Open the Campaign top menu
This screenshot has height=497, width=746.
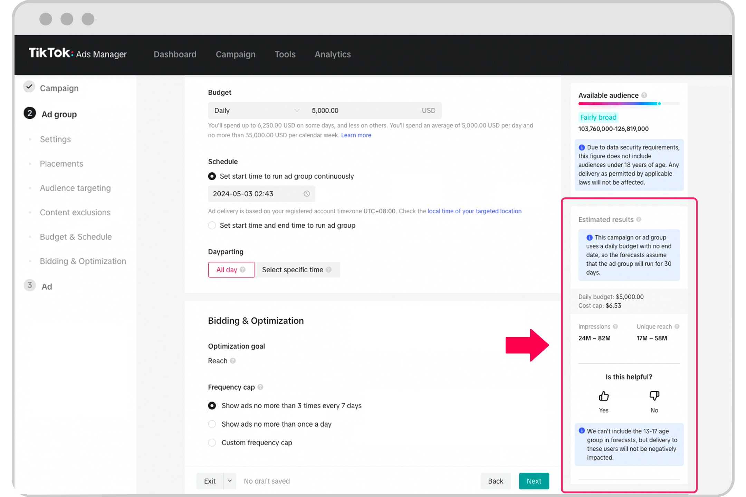click(236, 54)
